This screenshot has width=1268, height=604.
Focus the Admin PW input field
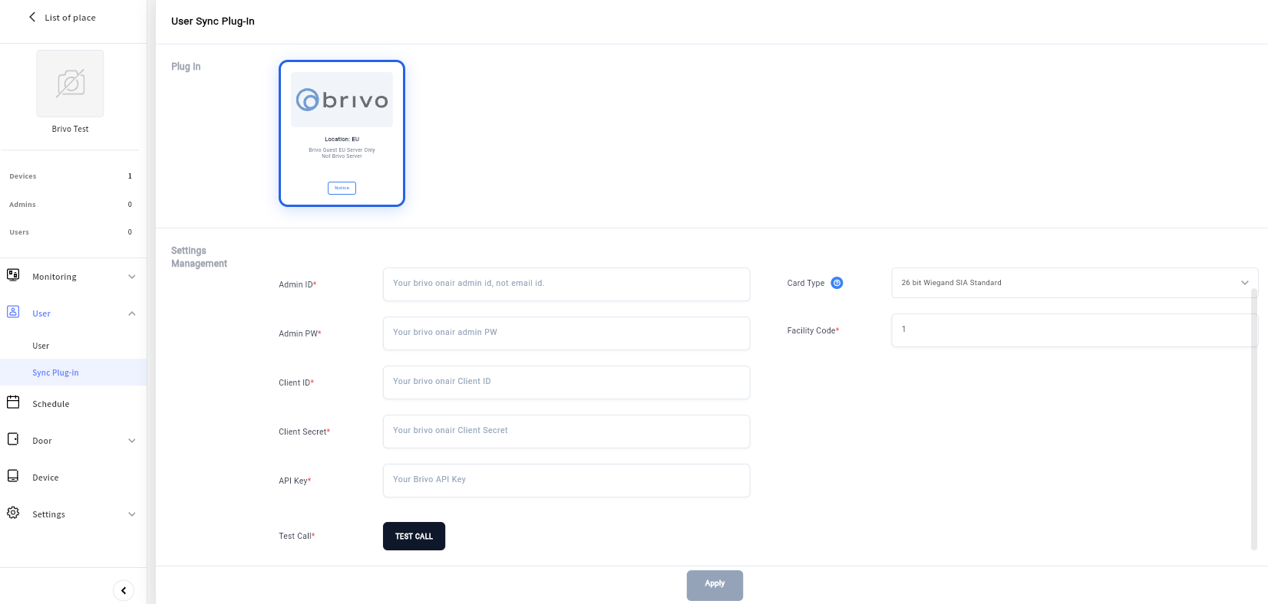[x=566, y=333]
